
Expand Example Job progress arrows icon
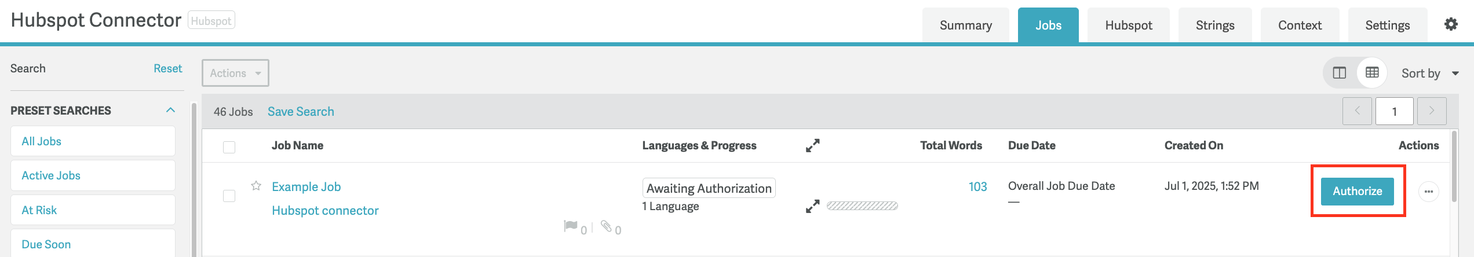[x=813, y=206]
